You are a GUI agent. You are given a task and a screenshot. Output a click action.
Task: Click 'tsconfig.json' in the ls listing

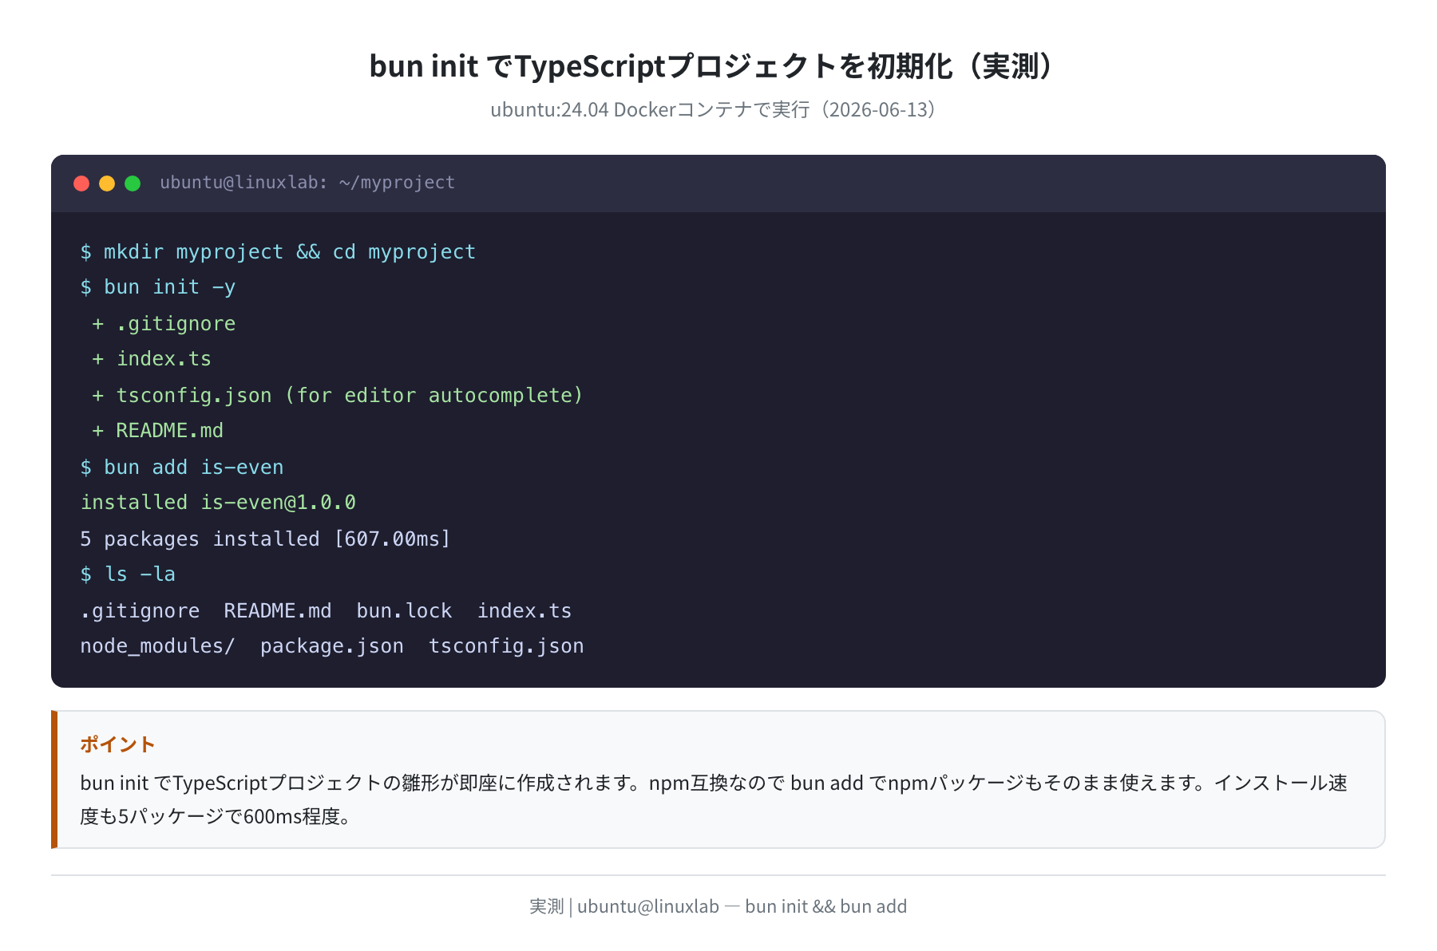[506, 646]
